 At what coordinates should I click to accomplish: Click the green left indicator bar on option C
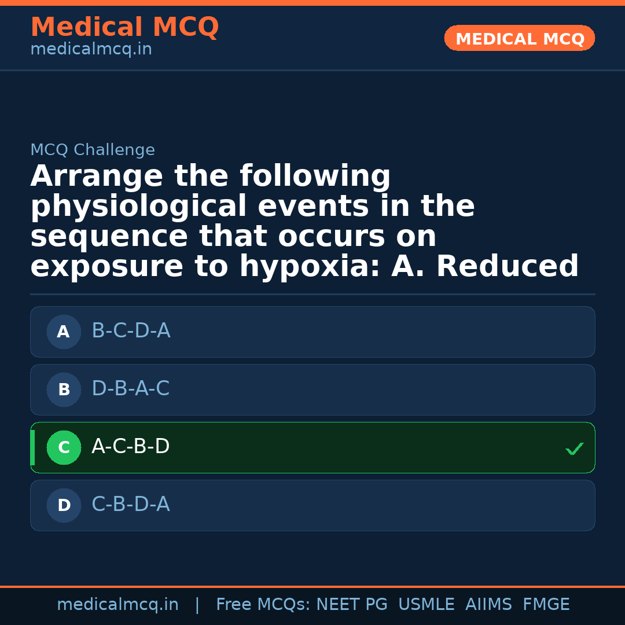point(32,447)
